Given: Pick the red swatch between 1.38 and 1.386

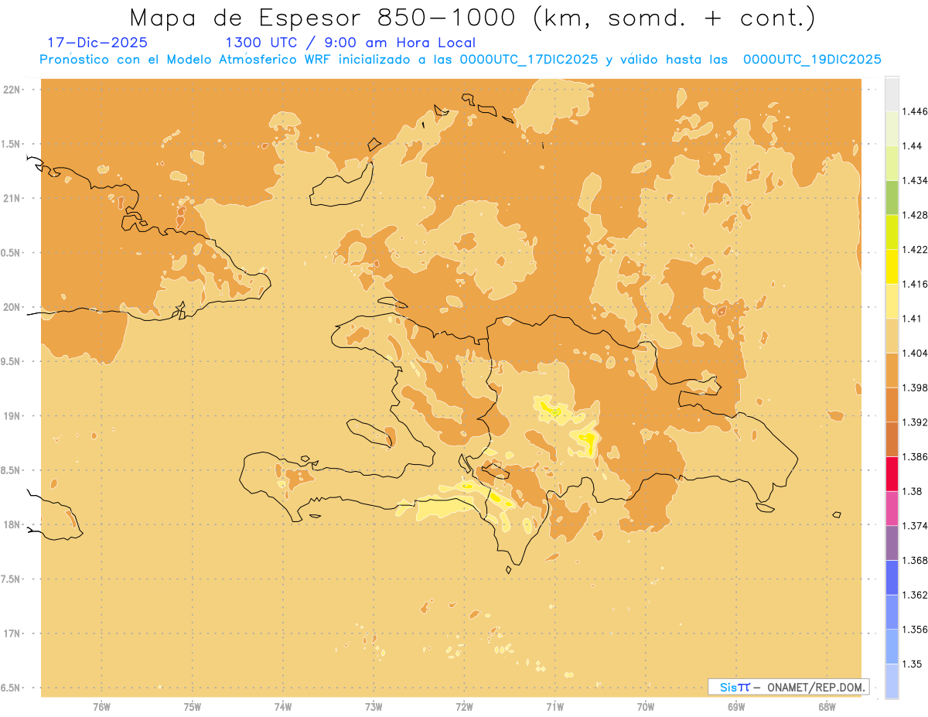Looking at the screenshot, I should click(x=892, y=474).
